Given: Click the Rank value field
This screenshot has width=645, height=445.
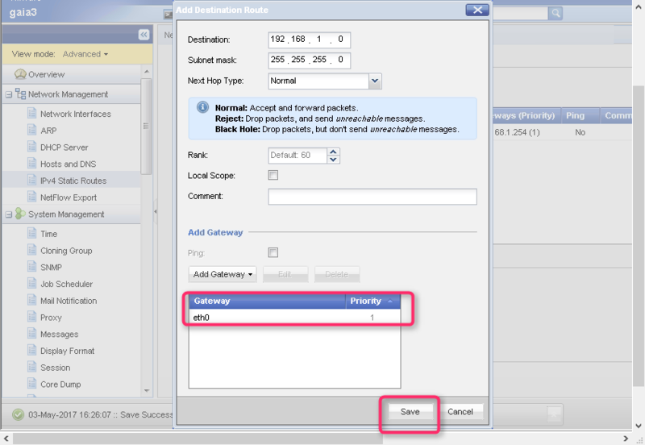Looking at the screenshot, I should (298, 156).
